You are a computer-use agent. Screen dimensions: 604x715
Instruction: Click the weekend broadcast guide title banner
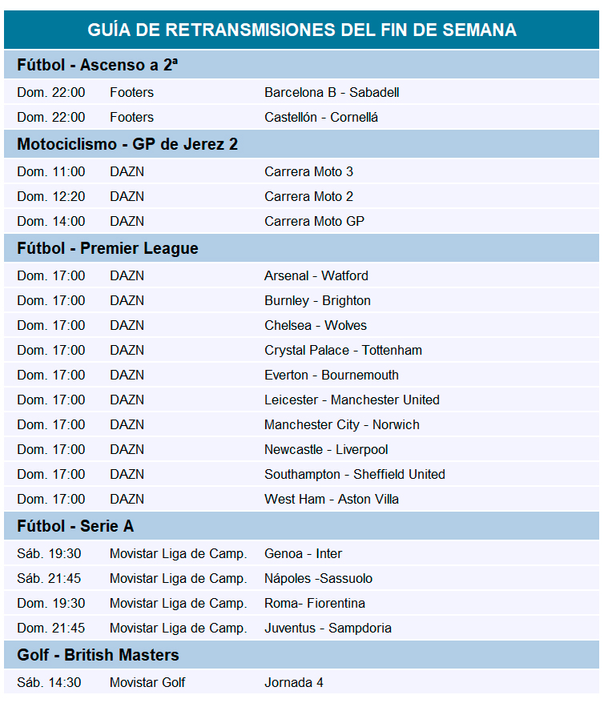tap(301, 30)
